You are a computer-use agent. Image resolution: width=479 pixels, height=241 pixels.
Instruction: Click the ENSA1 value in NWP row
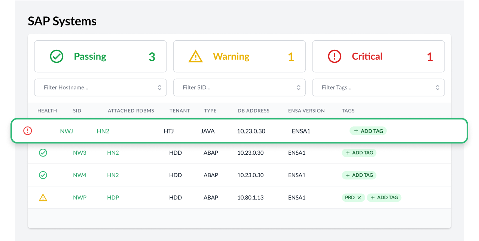pyautogui.click(x=297, y=198)
